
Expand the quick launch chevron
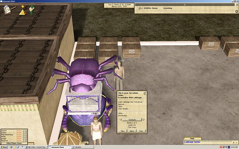coord(22,147)
